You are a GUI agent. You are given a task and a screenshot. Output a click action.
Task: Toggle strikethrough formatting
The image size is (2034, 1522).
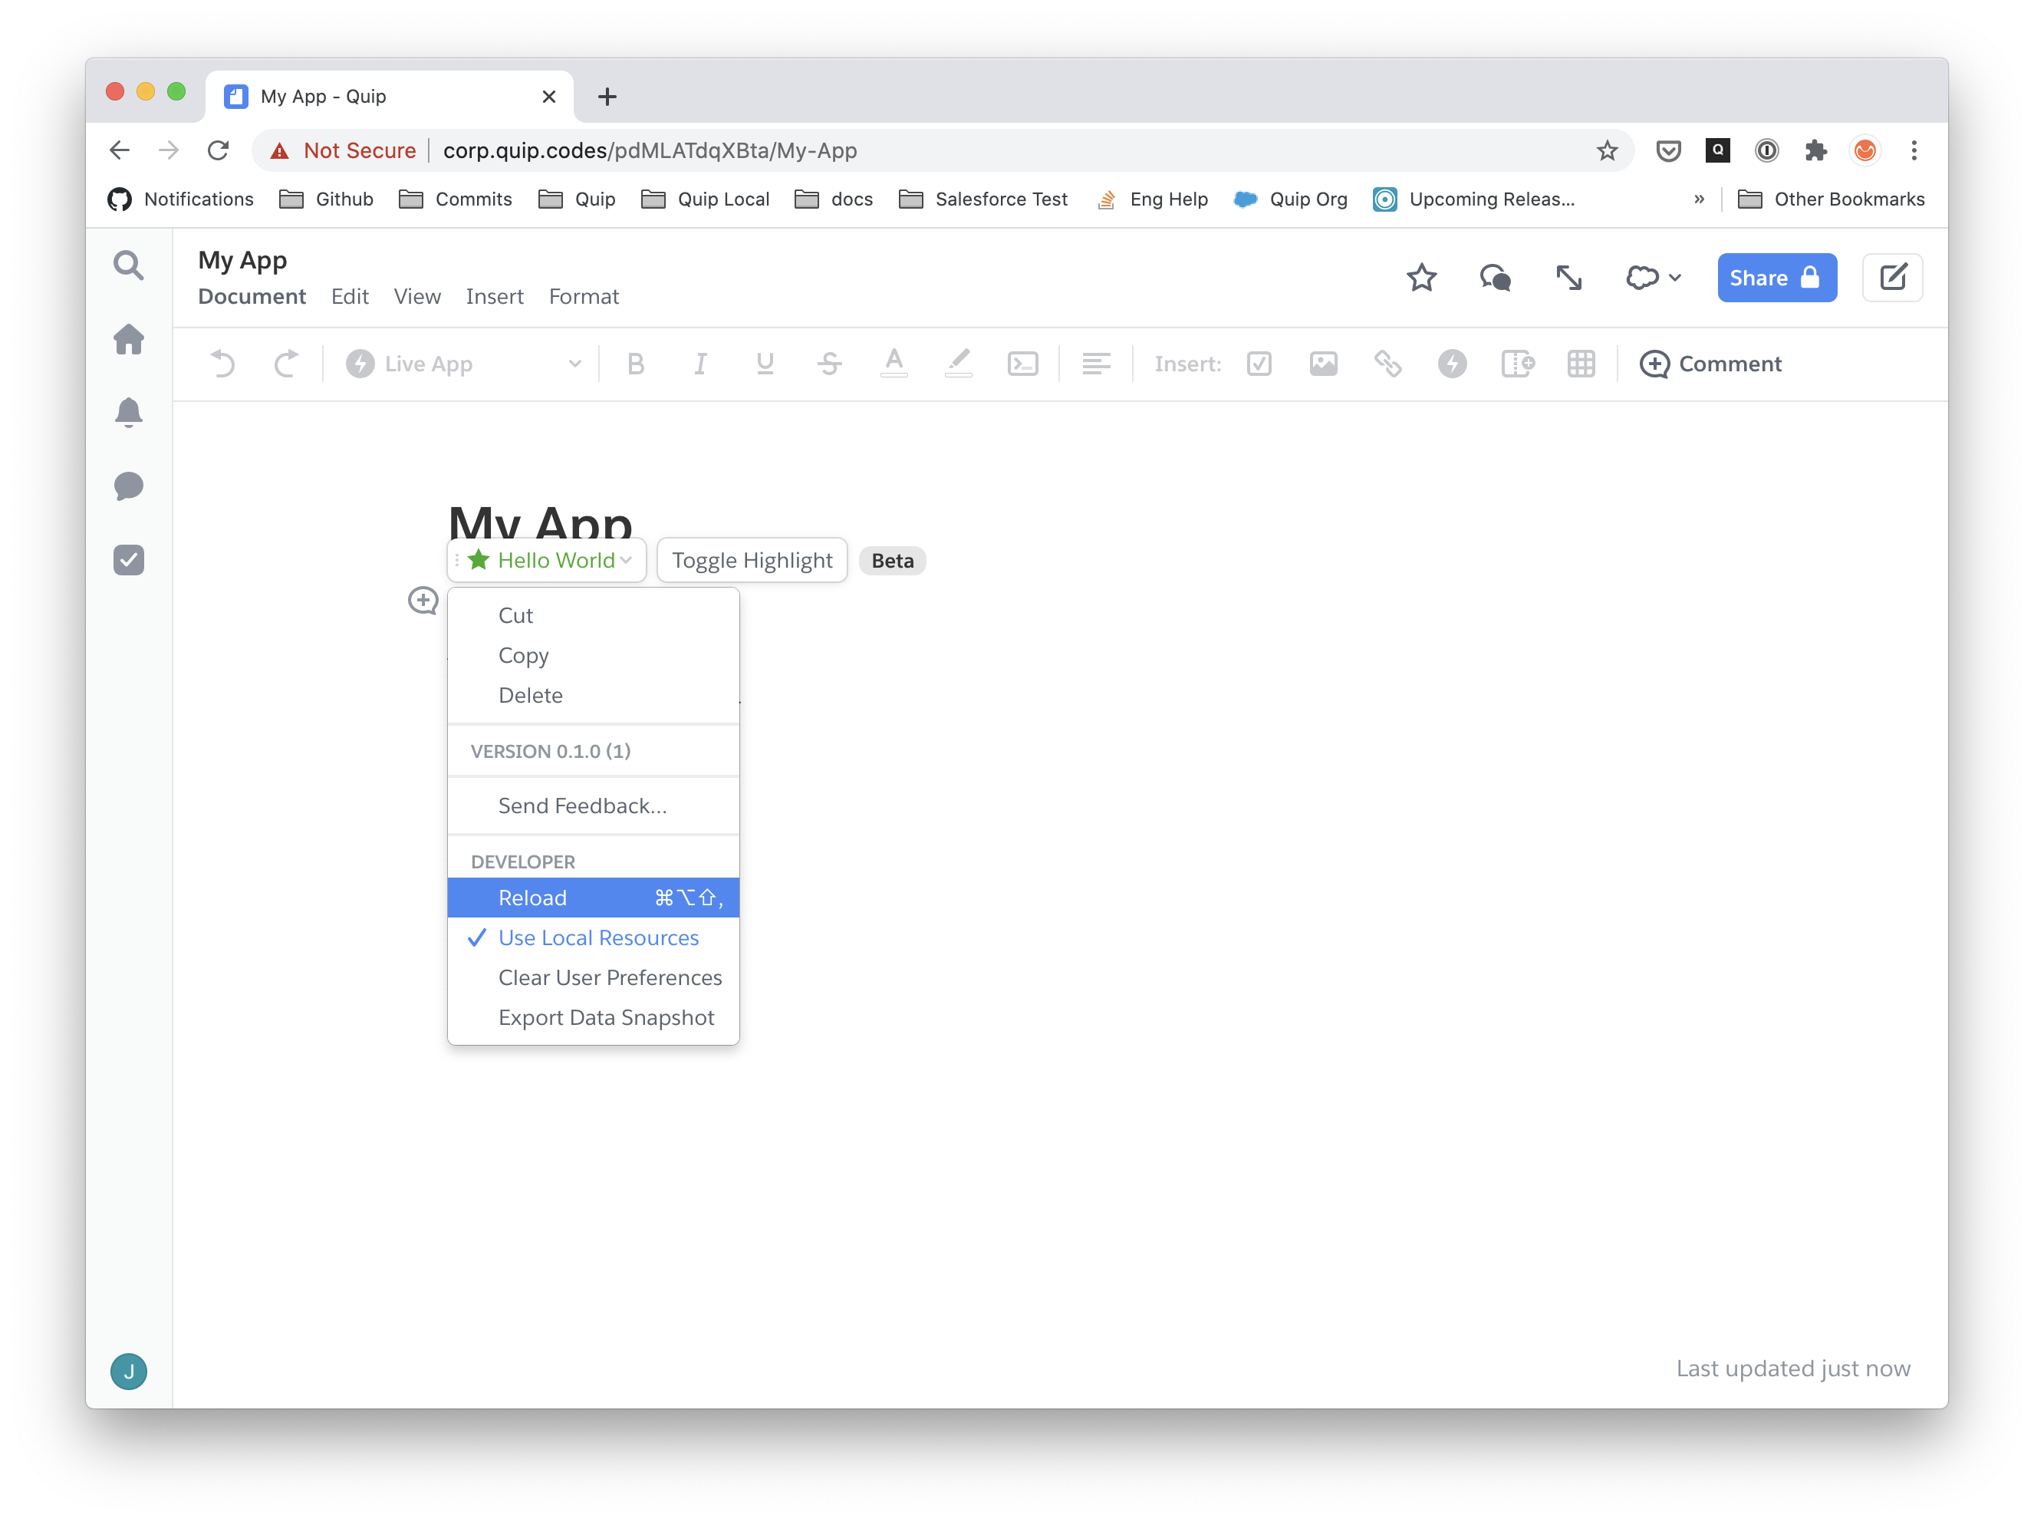coord(829,364)
